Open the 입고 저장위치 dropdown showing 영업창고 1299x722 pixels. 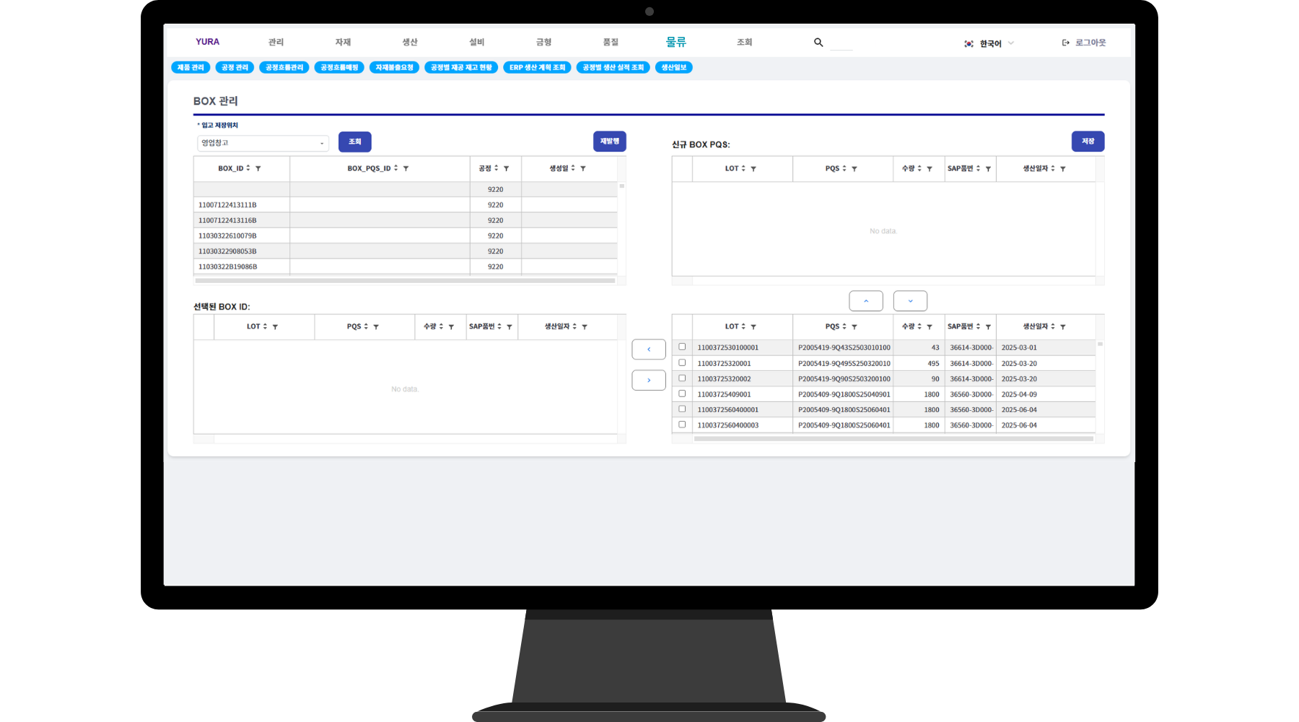click(263, 143)
